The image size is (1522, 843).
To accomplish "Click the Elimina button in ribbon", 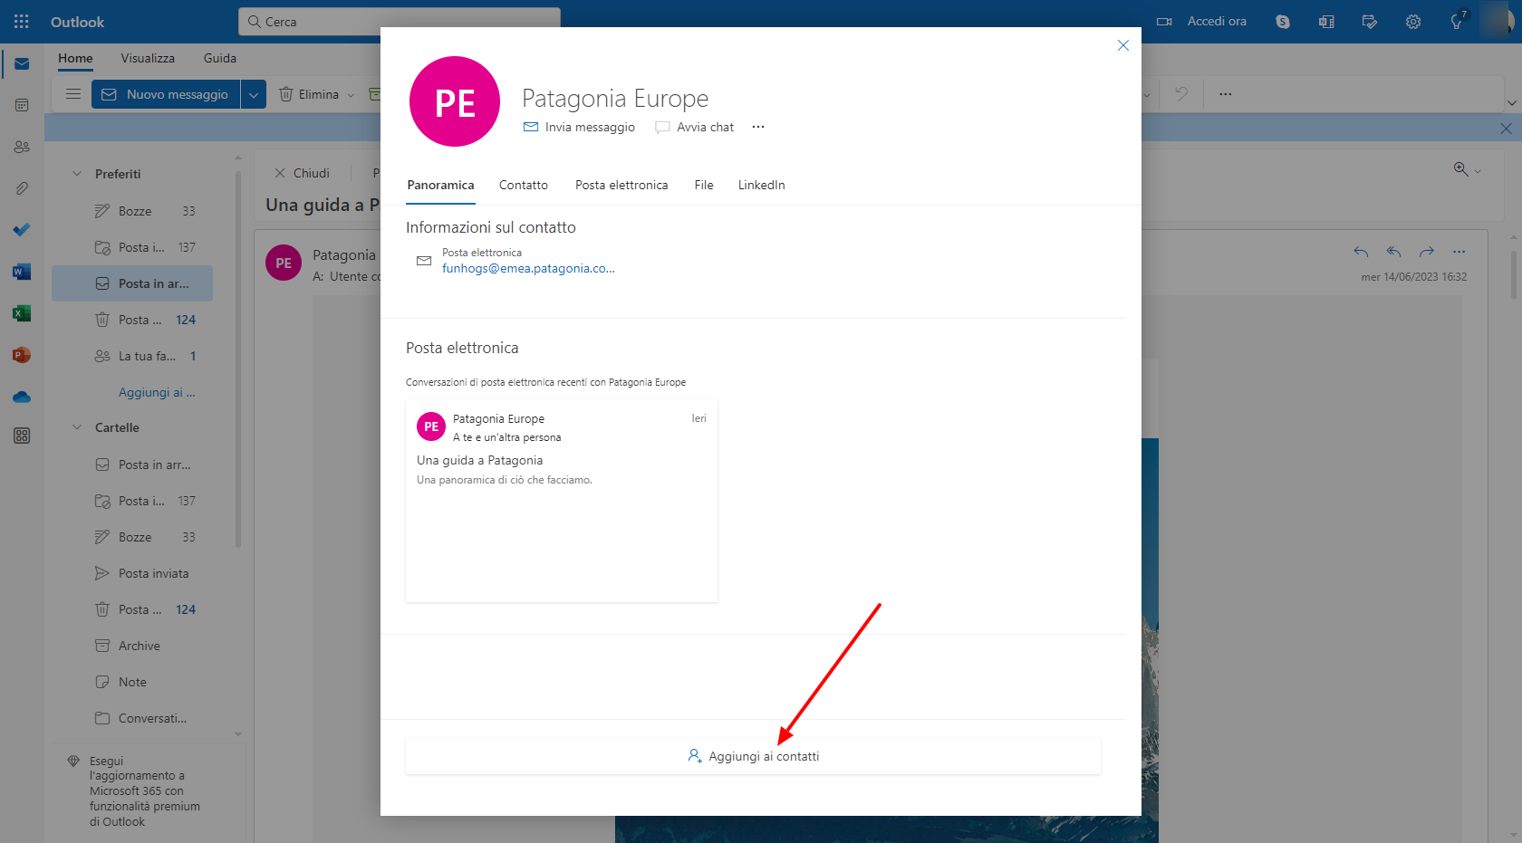I will [309, 94].
